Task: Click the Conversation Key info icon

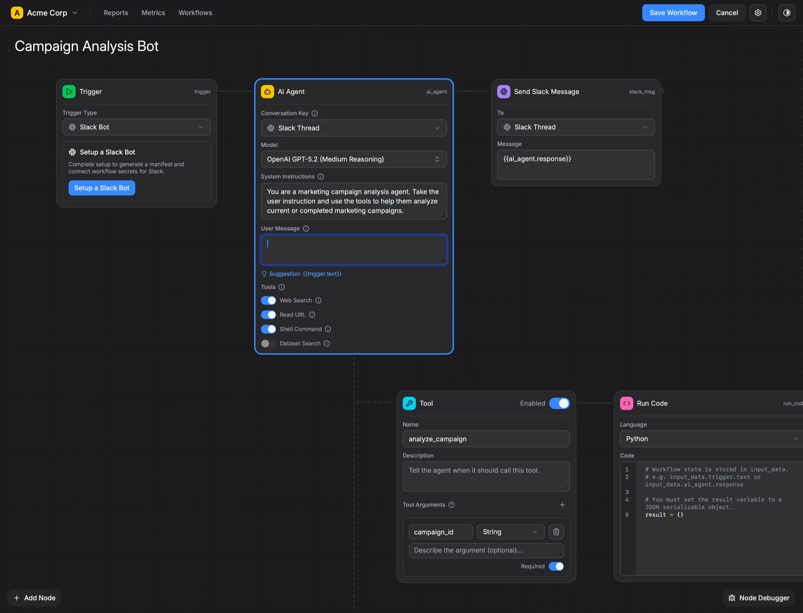Action: [x=314, y=113]
